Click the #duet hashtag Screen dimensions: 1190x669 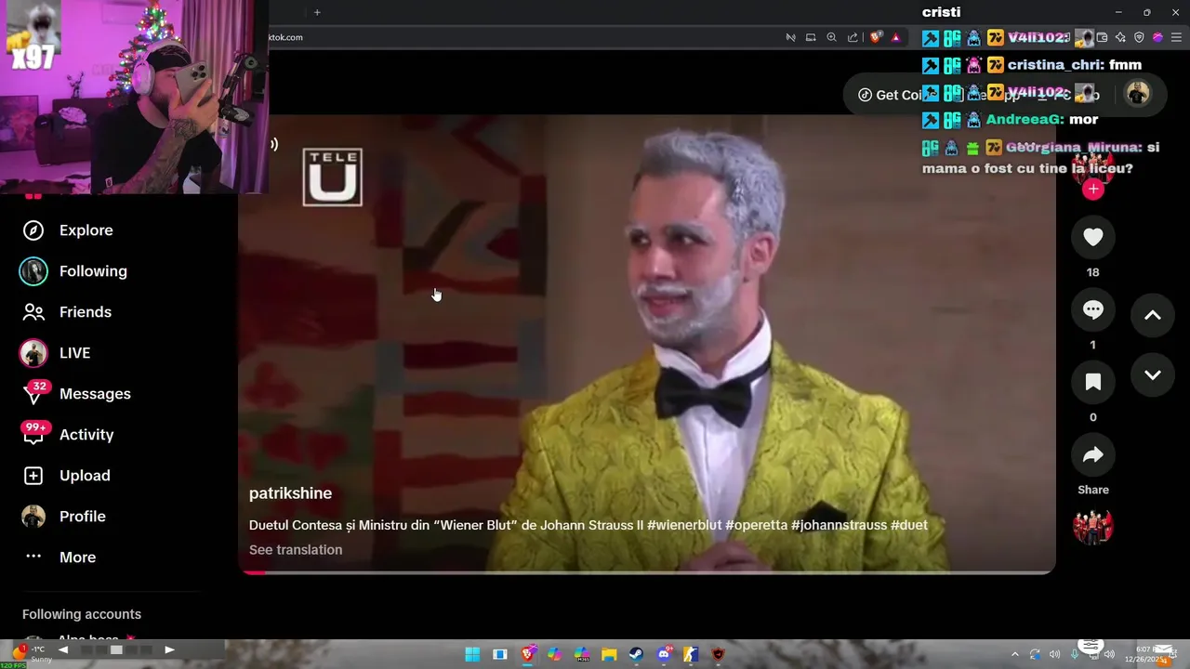(x=909, y=525)
